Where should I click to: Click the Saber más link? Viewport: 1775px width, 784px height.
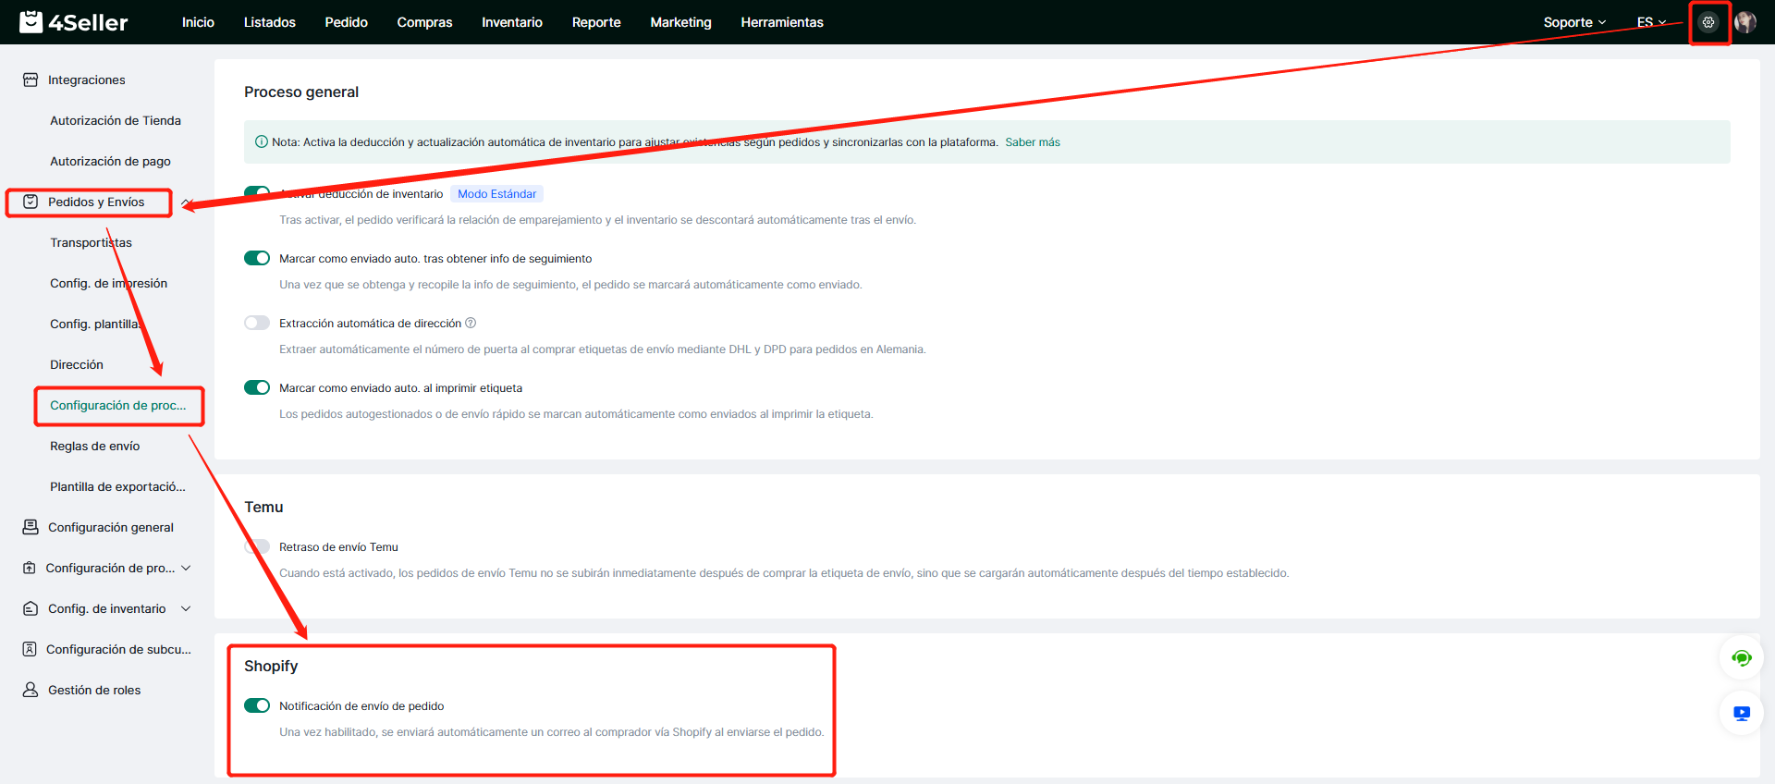click(x=1033, y=142)
